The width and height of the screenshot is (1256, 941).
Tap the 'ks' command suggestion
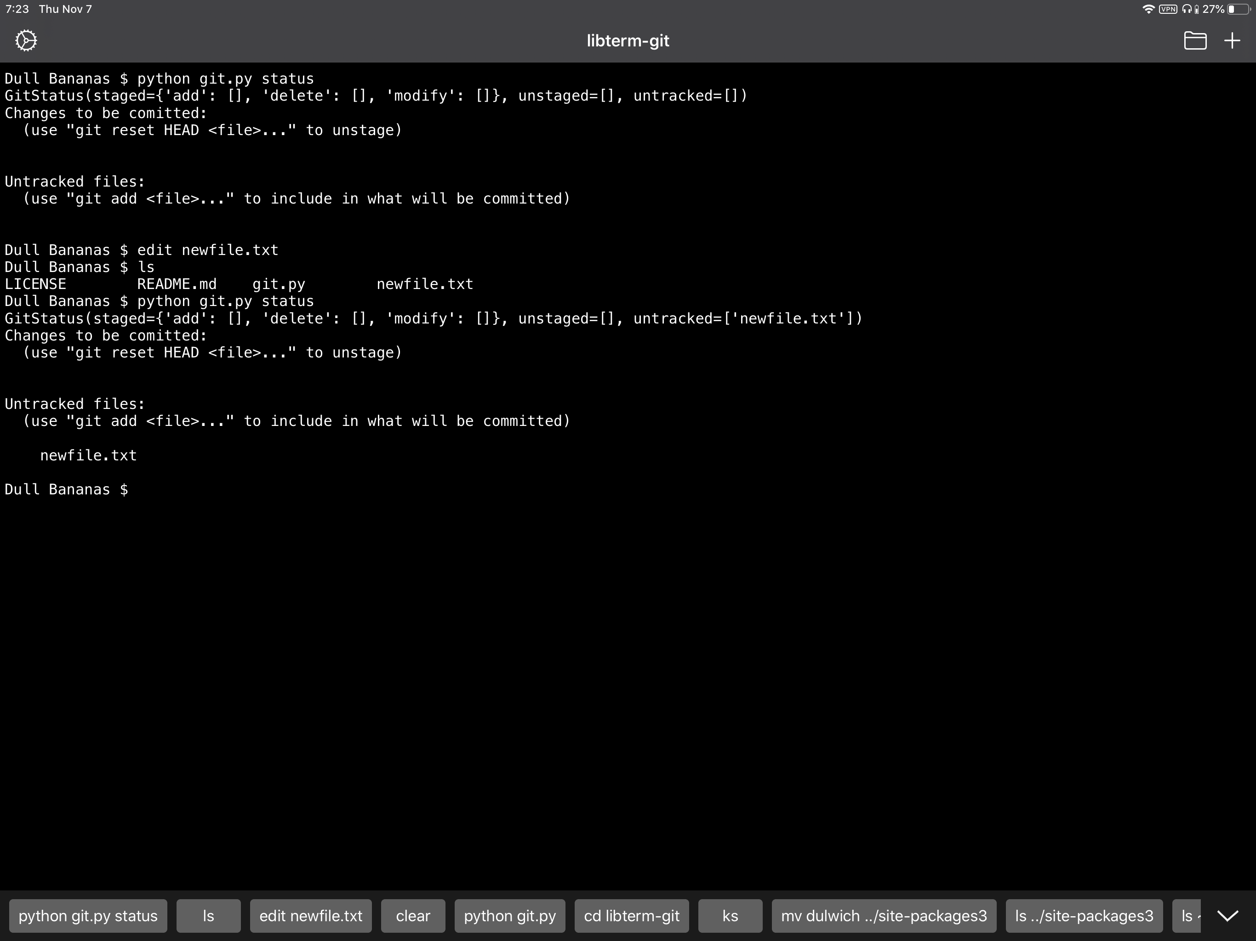pyautogui.click(x=730, y=915)
